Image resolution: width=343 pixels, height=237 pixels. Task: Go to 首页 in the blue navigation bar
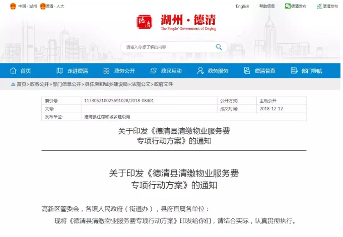tap(26, 71)
